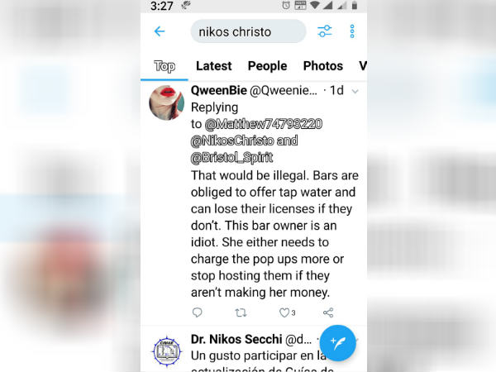Switch to the People tab
This screenshot has height=372, width=496.
pyautogui.click(x=267, y=66)
